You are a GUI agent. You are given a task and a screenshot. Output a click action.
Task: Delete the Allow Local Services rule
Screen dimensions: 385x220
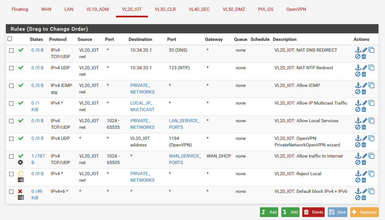[x=364, y=127]
